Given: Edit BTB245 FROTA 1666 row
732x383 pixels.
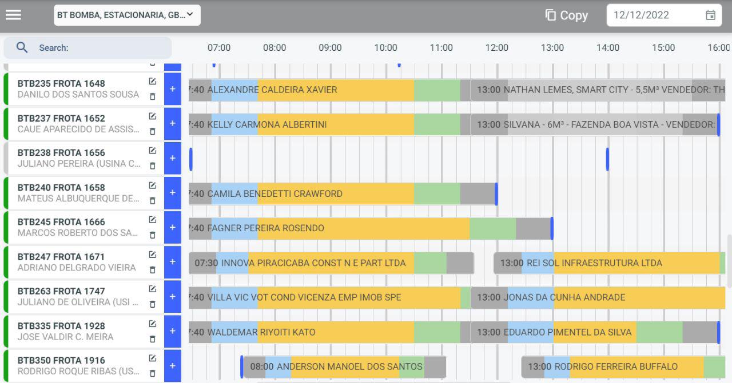Looking at the screenshot, I should pos(152,220).
